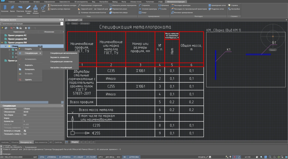Toggle the Включать в спецификацию checkbox
The height and width of the screenshot is (159, 288).
[25, 131]
